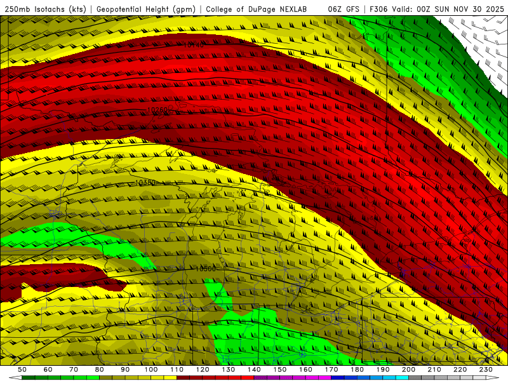Click the 220 value on the color scale
The height and width of the screenshot is (381, 508).
click(460, 370)
